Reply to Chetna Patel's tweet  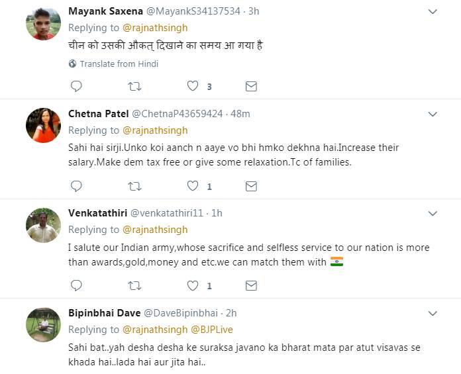[76, 187]
